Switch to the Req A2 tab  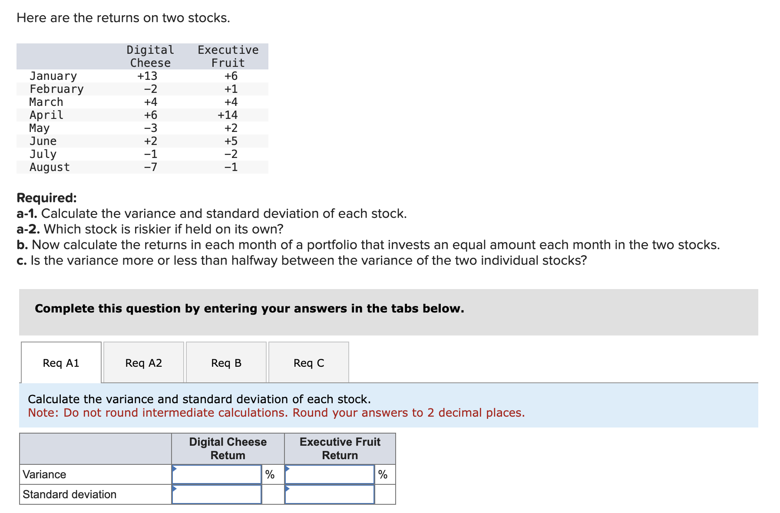pos(143,363)
